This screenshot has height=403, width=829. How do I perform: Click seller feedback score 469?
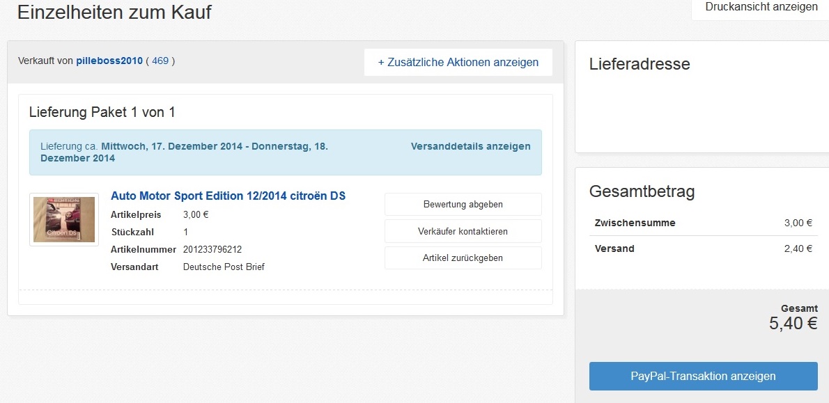click(x=160, y=61)
